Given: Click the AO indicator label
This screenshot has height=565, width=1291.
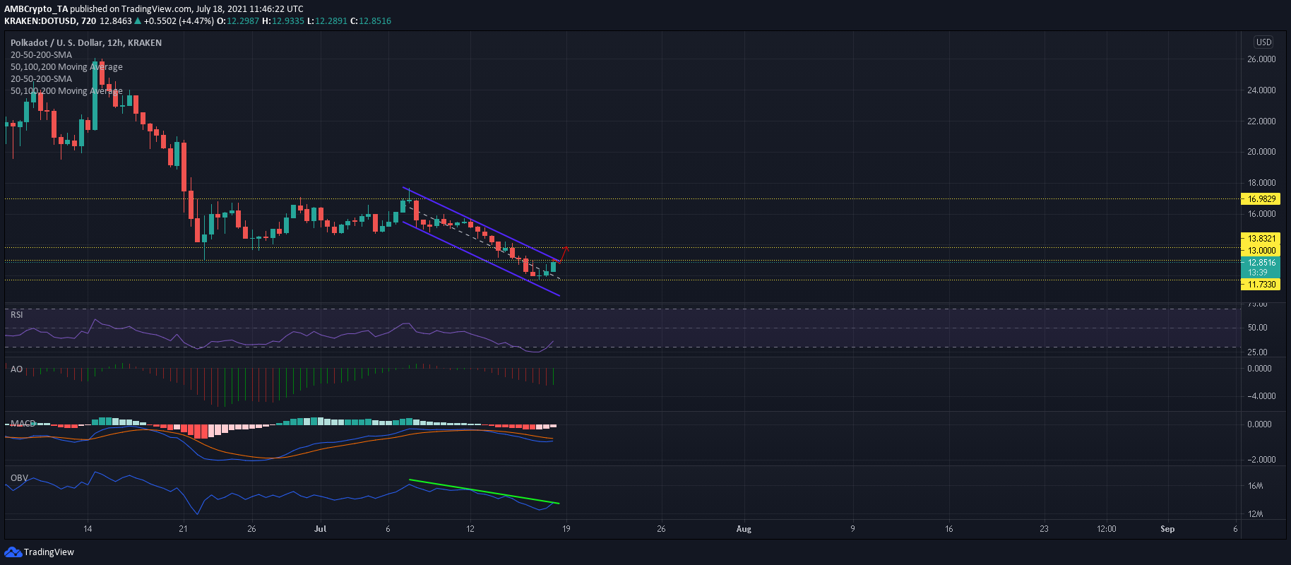Looking at the screenshot, I should click(16, 369).
